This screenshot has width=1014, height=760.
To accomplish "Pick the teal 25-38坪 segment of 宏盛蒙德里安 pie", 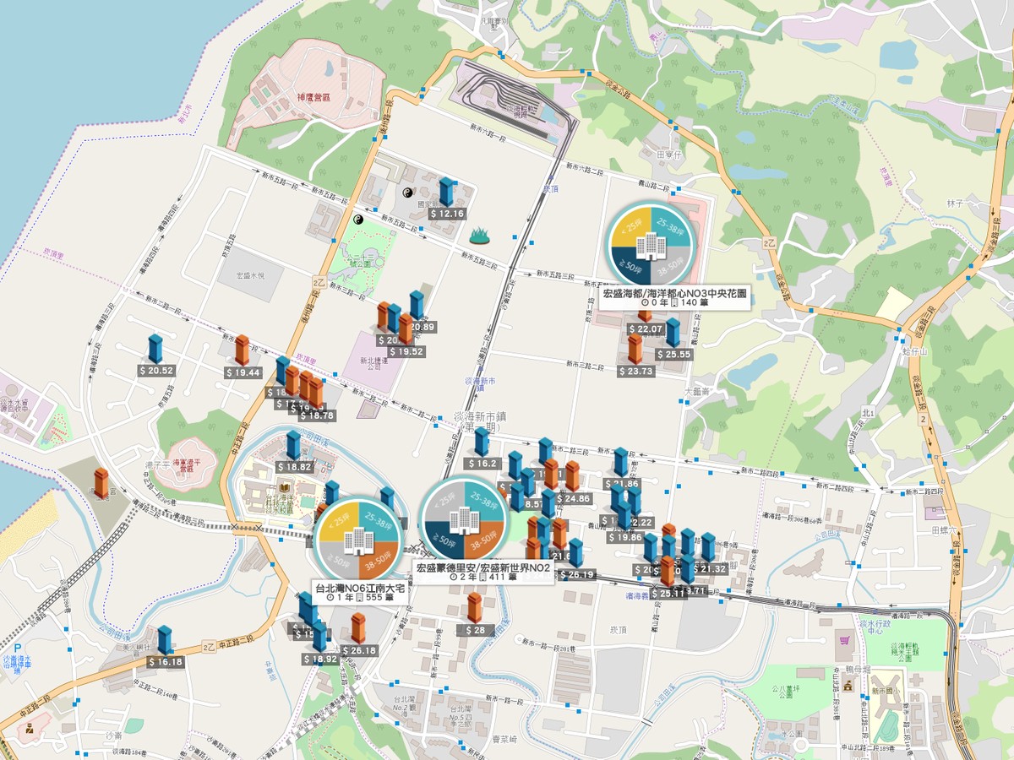I will pyautogui.click(x=483, y=501).
